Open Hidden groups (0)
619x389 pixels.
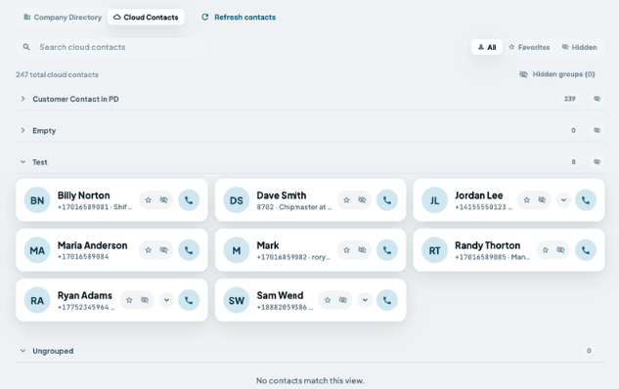coord(557,74)
